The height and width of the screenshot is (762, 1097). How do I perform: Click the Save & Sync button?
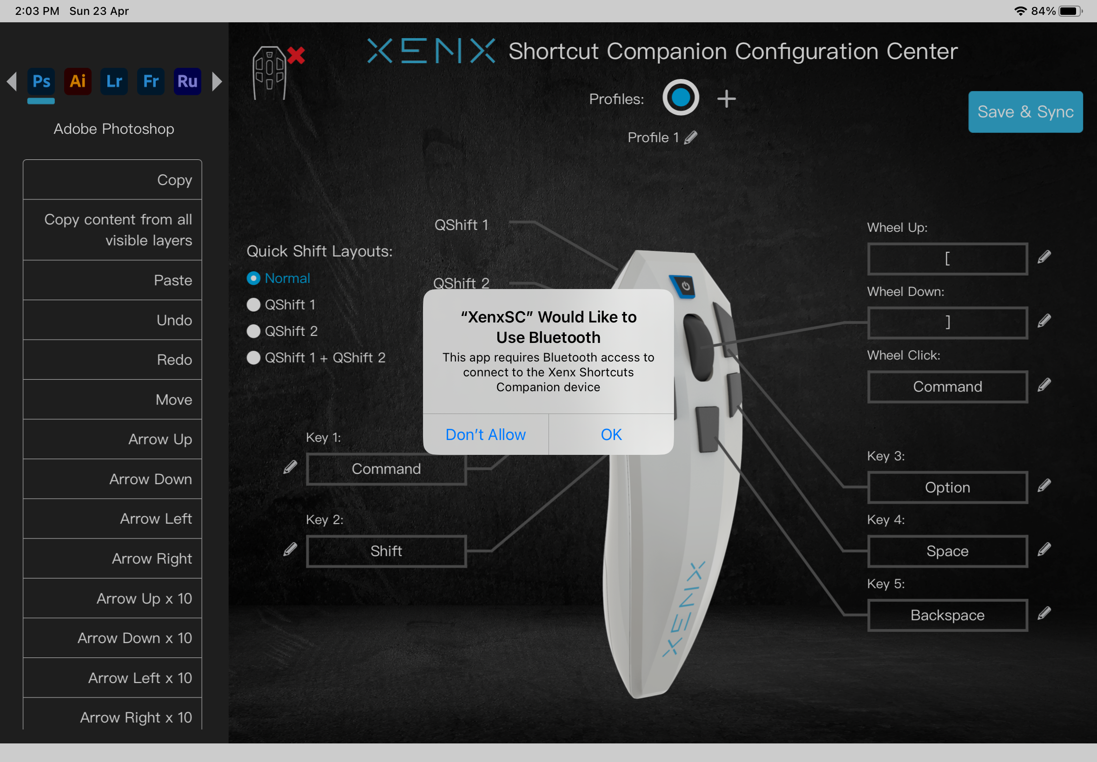coord(1025,112)
